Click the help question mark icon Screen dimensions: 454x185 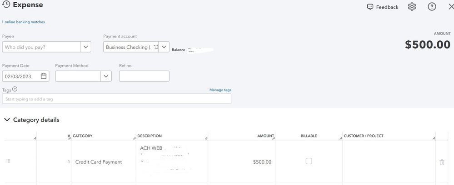pyautogui.click(x=432, y=7)
